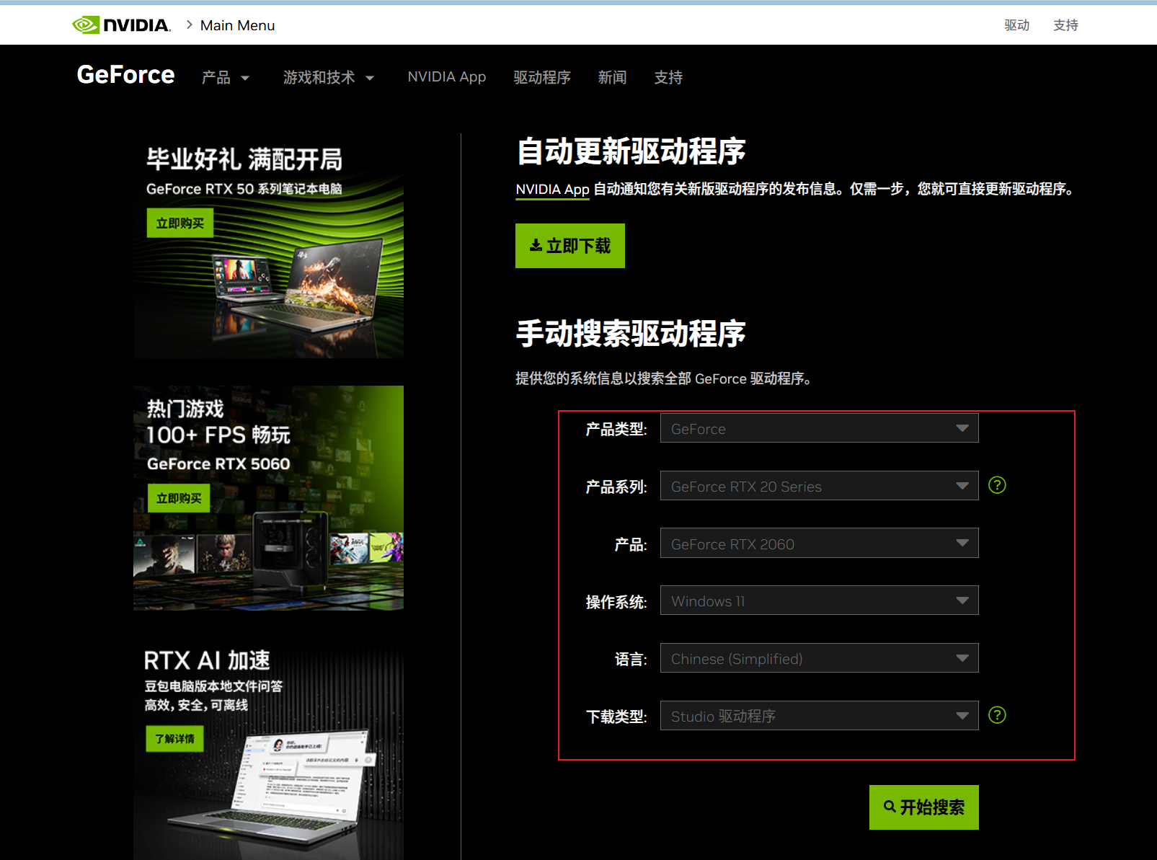Screen dimensions: 1157x860
Task: Open help icon beside 下载类型 dropdown
Action: click(x=997, y=715)
